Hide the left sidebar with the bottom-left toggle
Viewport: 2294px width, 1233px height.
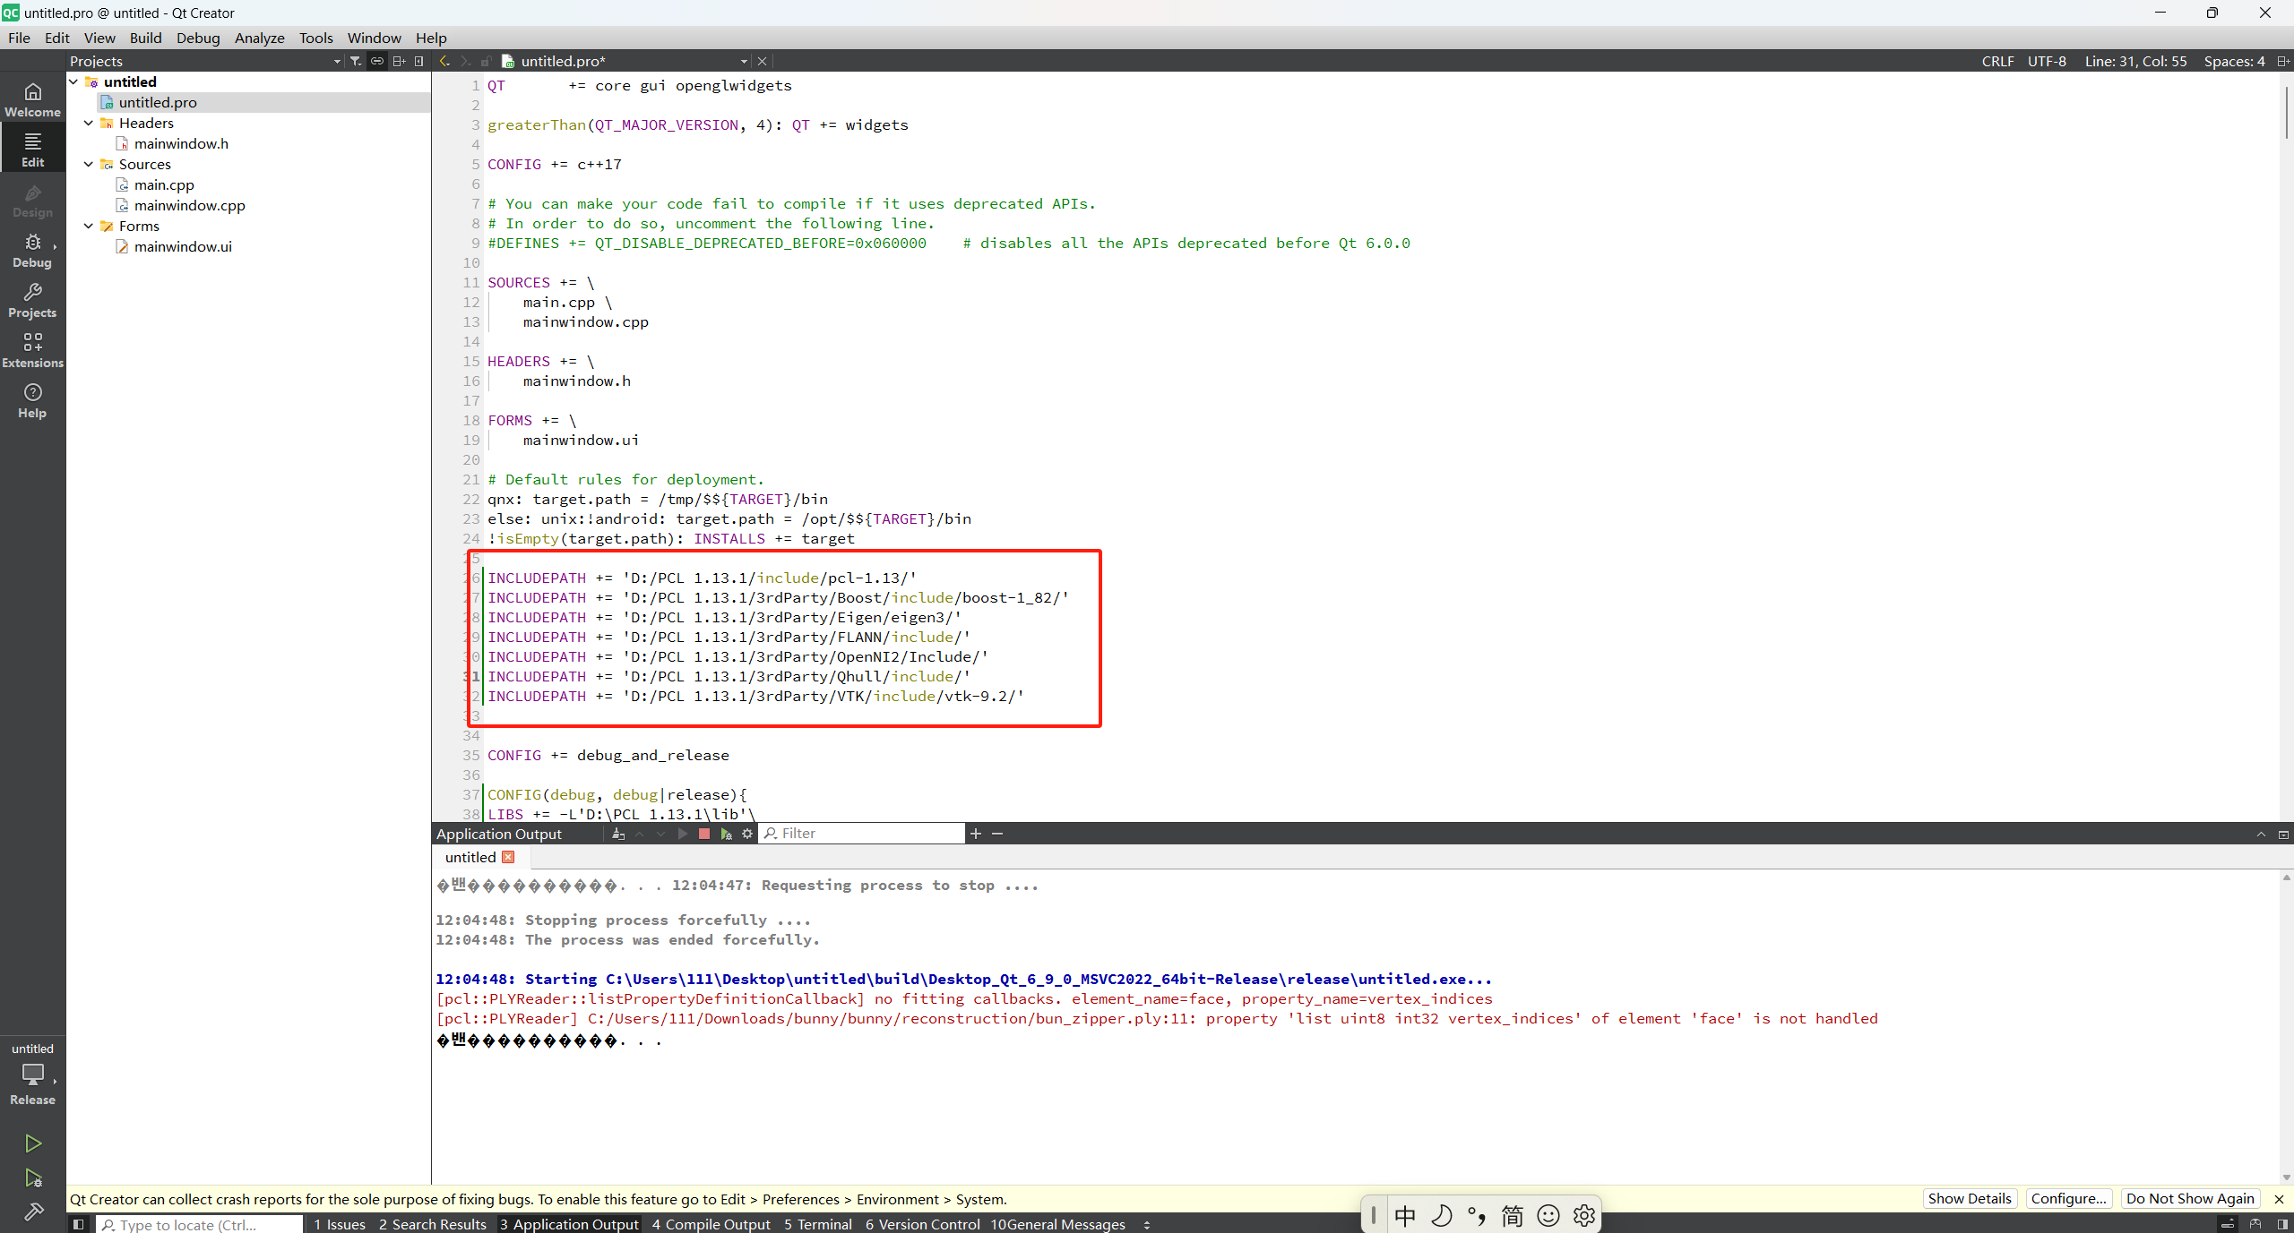click(78, 1224)
